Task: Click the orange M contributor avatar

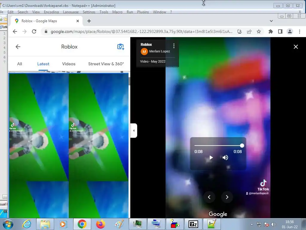Action: [x=144, y=52]
